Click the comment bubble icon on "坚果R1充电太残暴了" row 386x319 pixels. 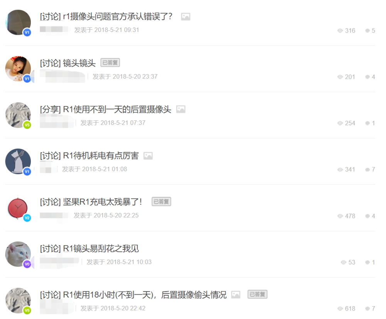367,216
